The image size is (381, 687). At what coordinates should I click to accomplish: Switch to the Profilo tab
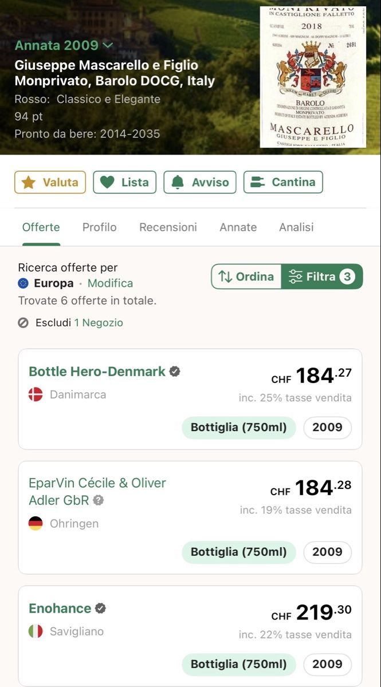click(99, 227)
